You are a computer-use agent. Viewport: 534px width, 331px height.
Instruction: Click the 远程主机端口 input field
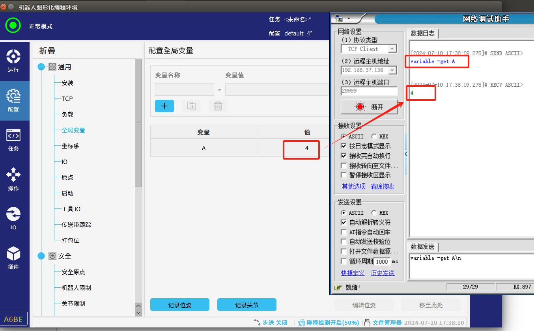369,91
